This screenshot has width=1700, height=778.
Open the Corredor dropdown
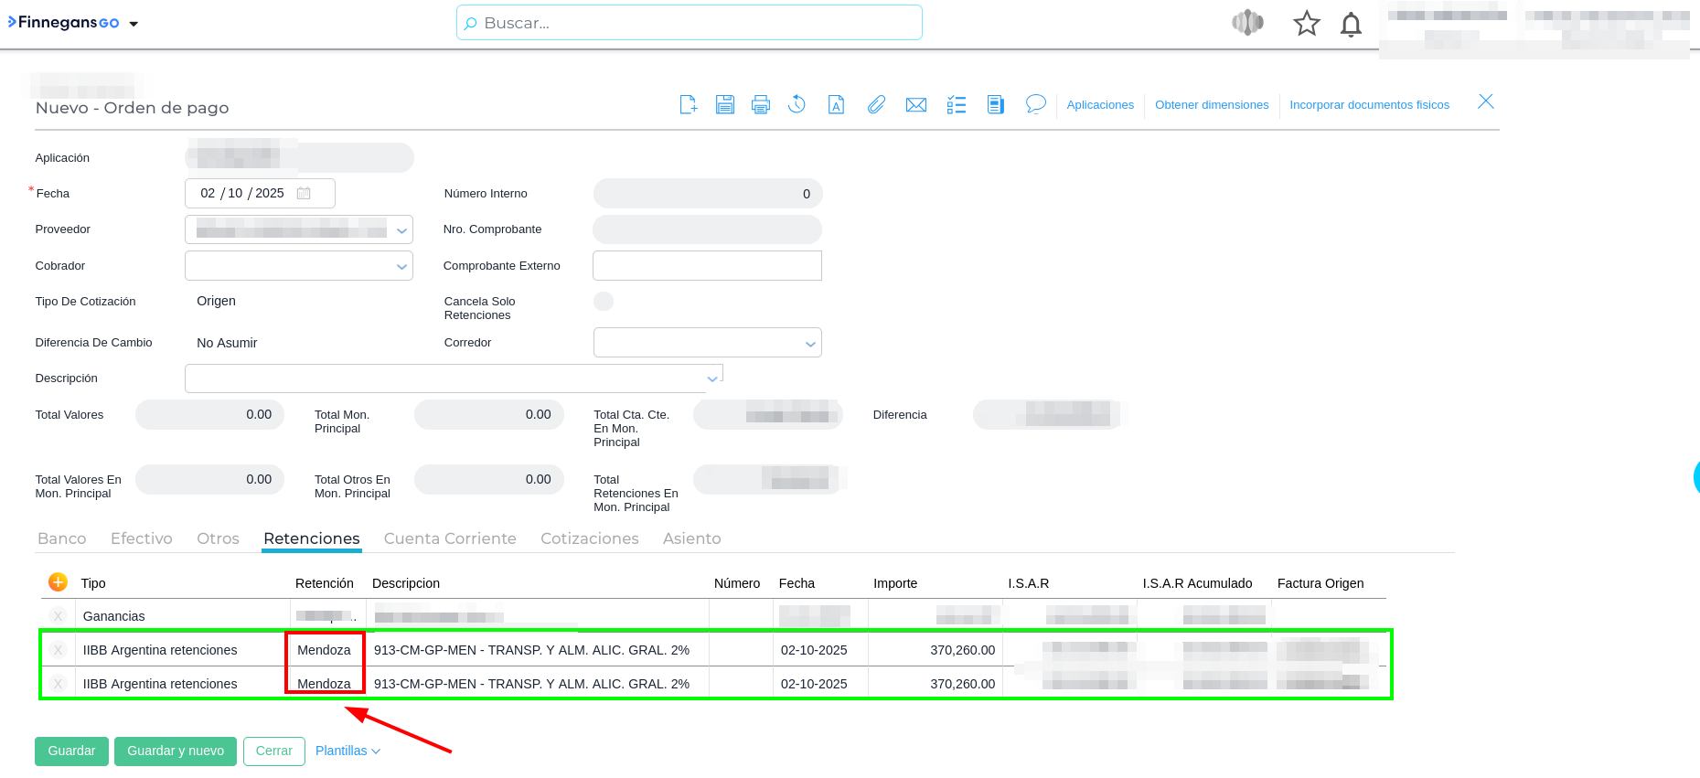[809, 343]
